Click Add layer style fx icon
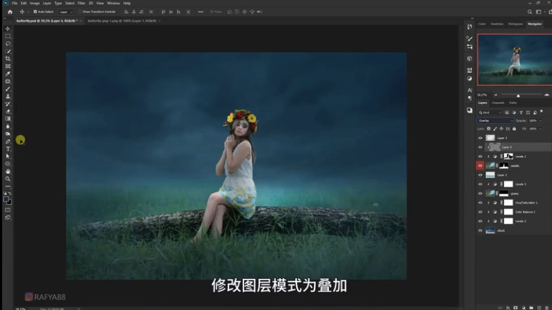Viewport: 552px width, 310px height. [x=508, y=307]
